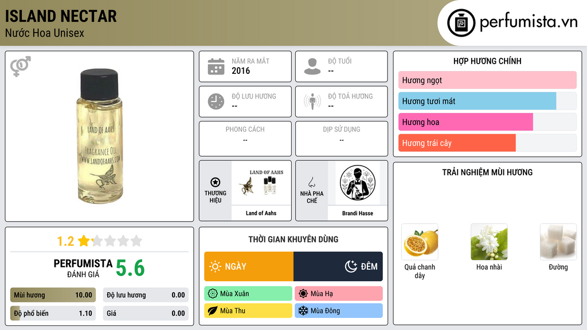Click the Hợp hương chính heading

[x=487, y=61]
